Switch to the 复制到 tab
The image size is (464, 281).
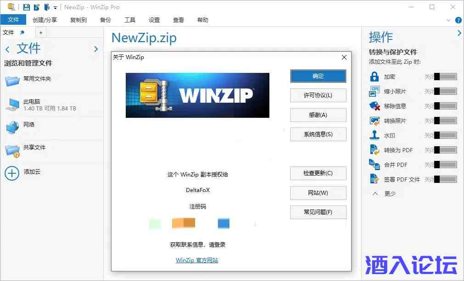click(x=78, y=20)
